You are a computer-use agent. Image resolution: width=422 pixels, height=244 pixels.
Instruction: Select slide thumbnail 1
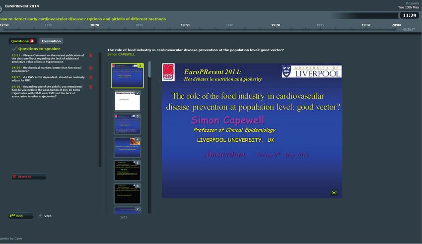127,75
